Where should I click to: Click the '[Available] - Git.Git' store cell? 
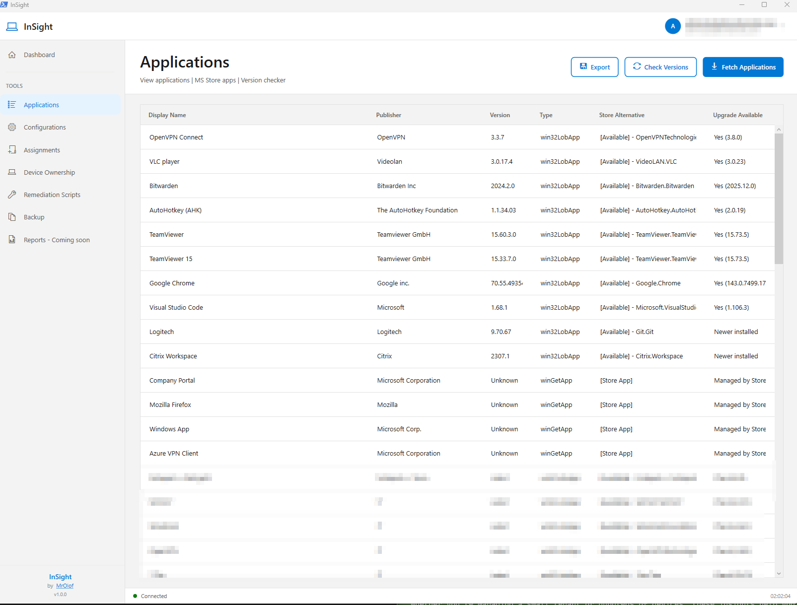click(627, 332)
